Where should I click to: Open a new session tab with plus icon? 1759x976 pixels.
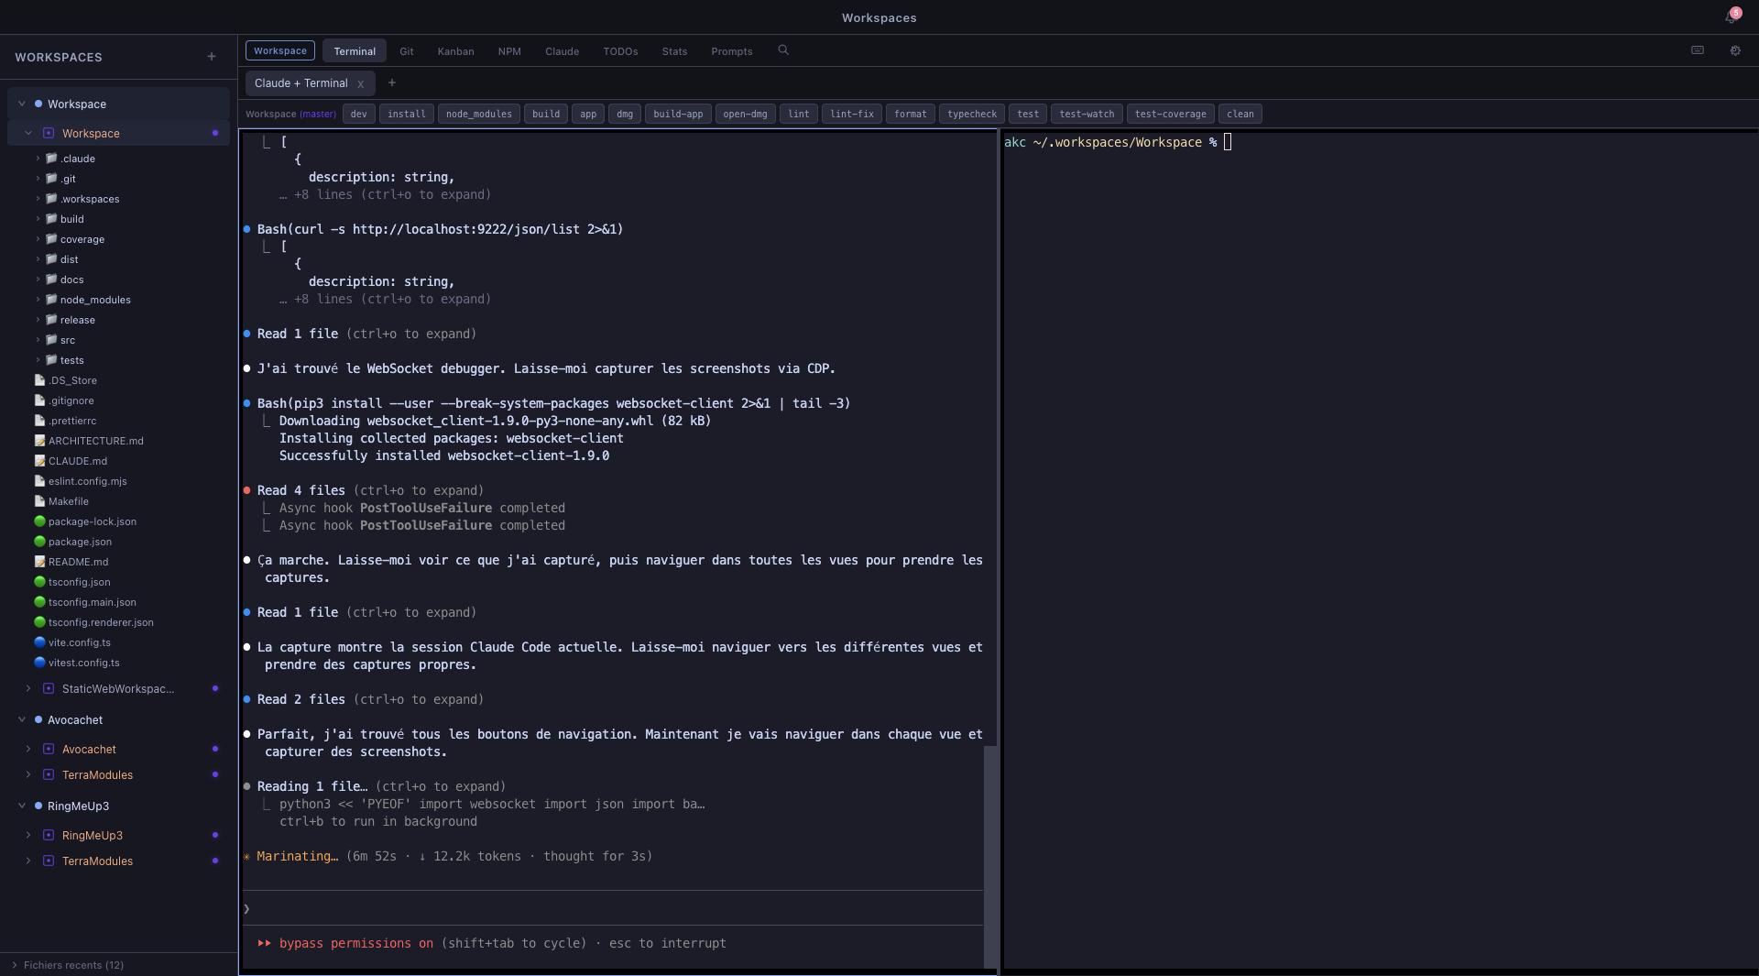click(392, 82)
